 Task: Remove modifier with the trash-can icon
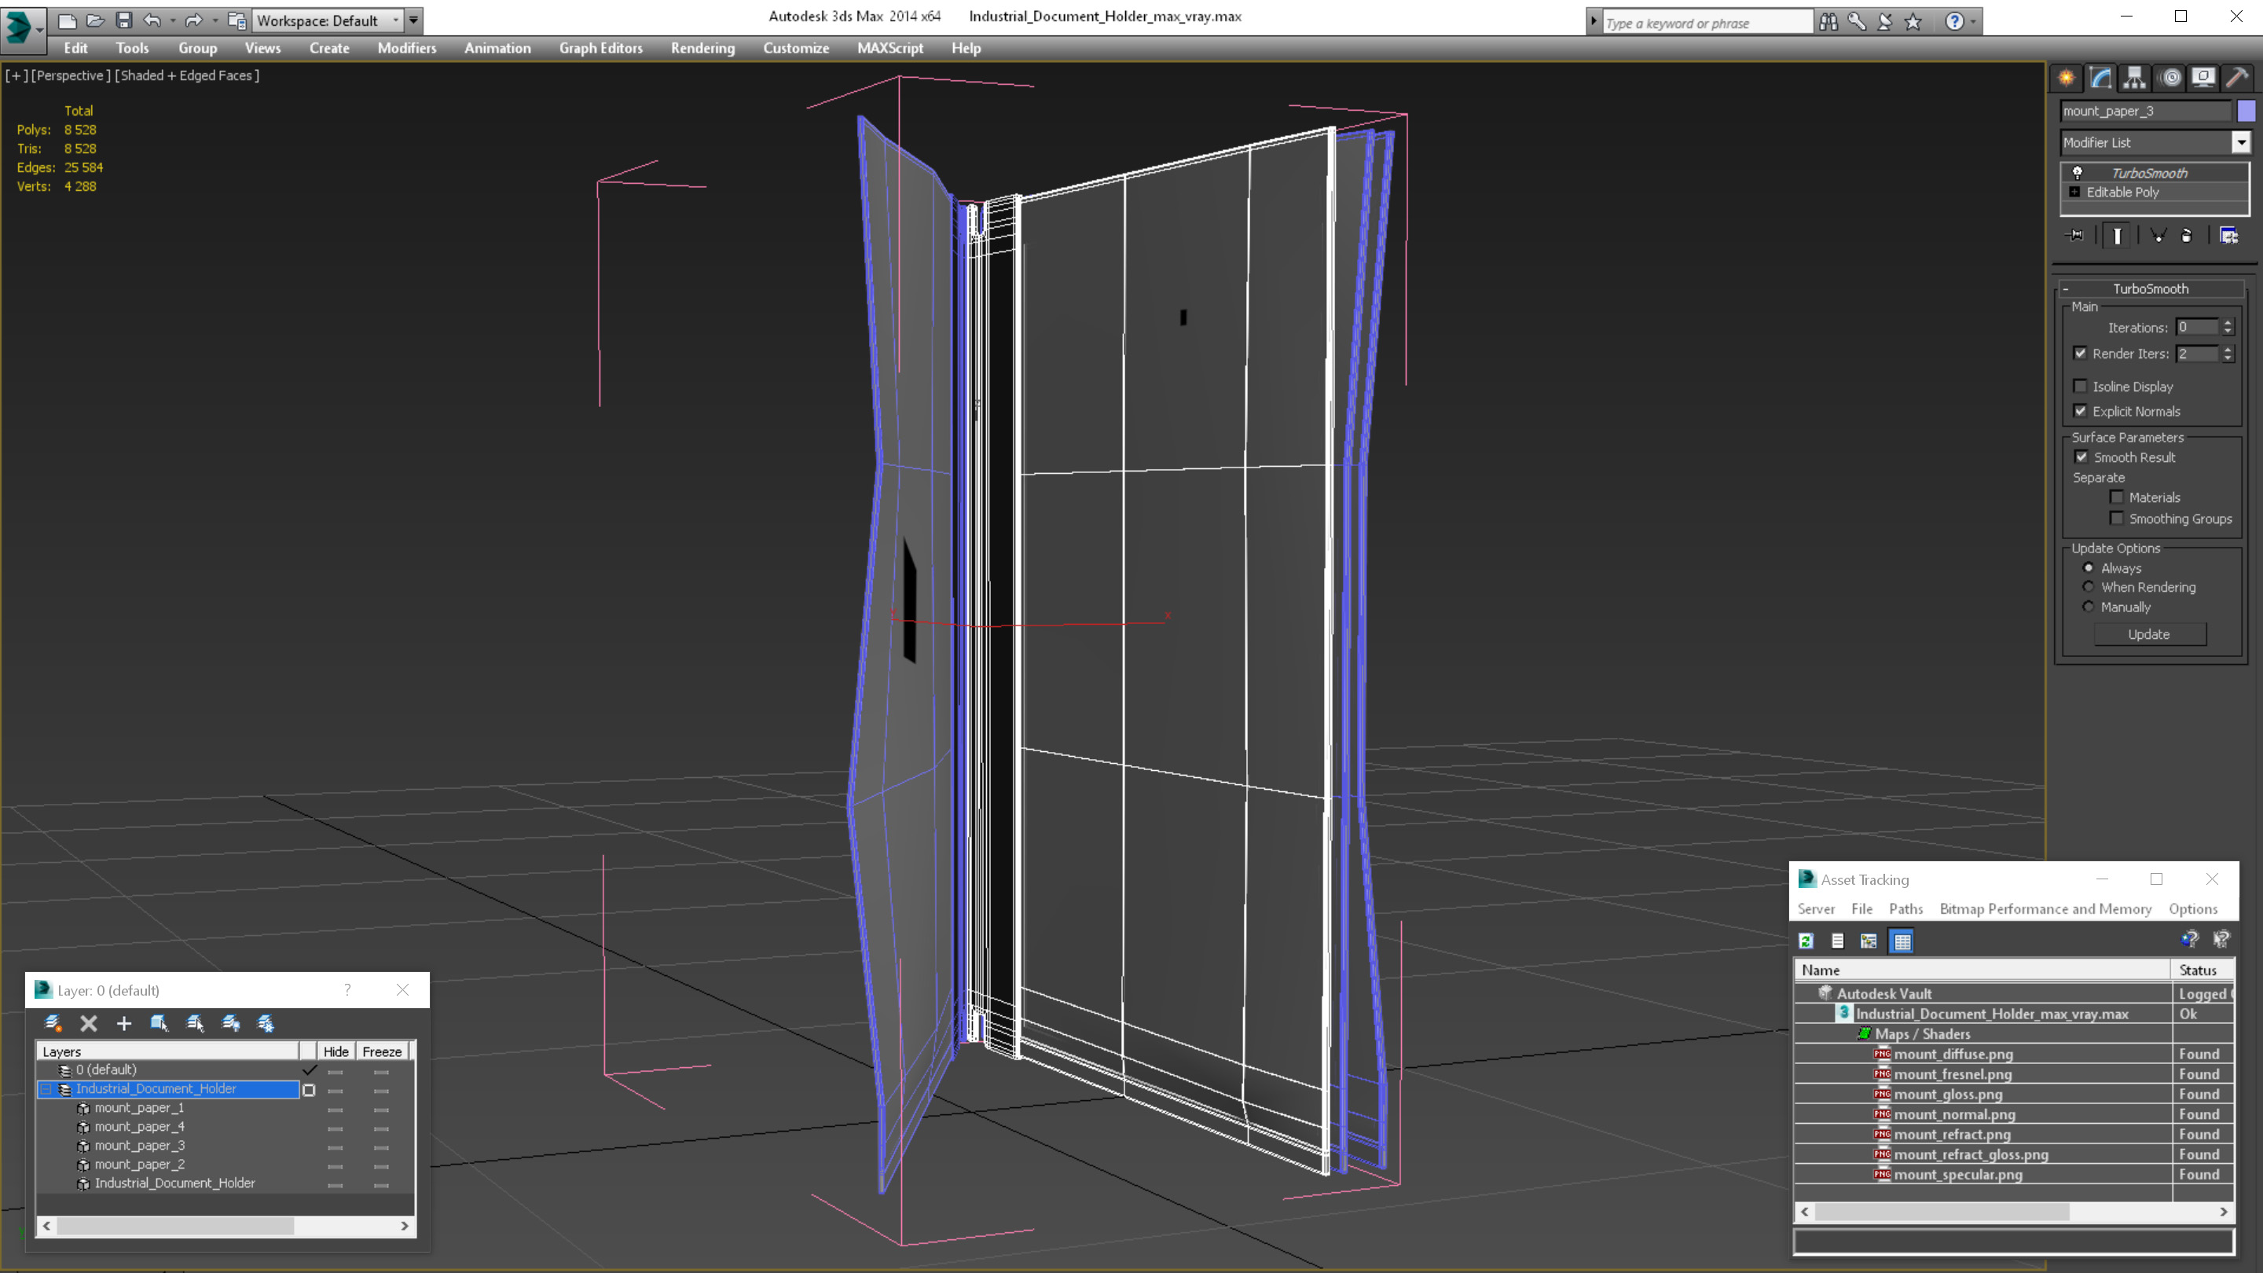coord(2187,236)
